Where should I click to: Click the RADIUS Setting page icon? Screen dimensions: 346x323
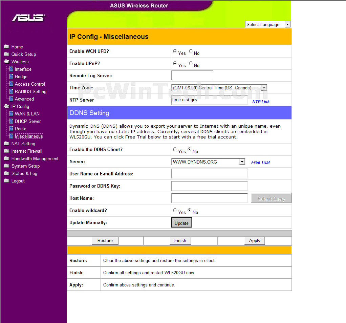pos(11,91)
